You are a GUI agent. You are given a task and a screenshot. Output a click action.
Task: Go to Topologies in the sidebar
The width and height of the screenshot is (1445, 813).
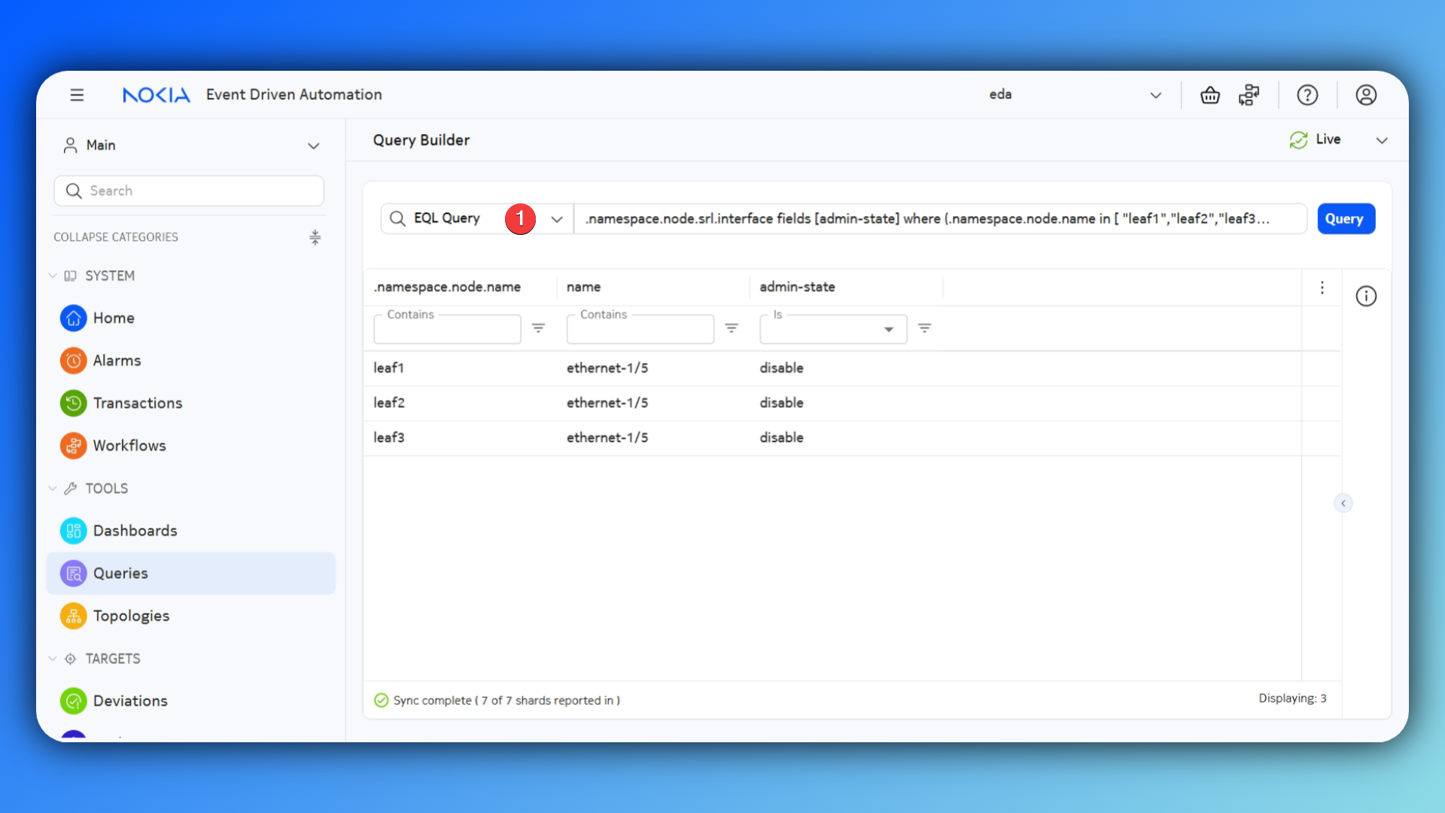click(x=131, y=616)
